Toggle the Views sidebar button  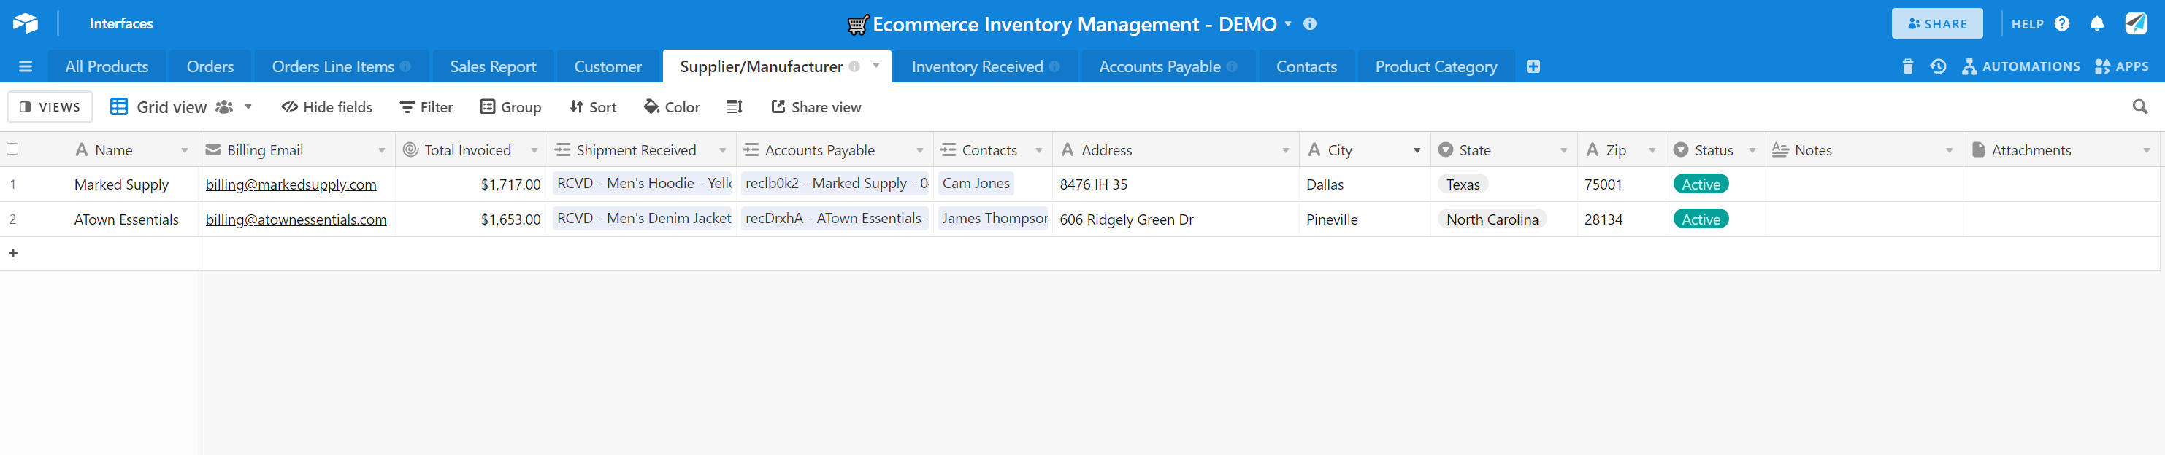point(50,106)
